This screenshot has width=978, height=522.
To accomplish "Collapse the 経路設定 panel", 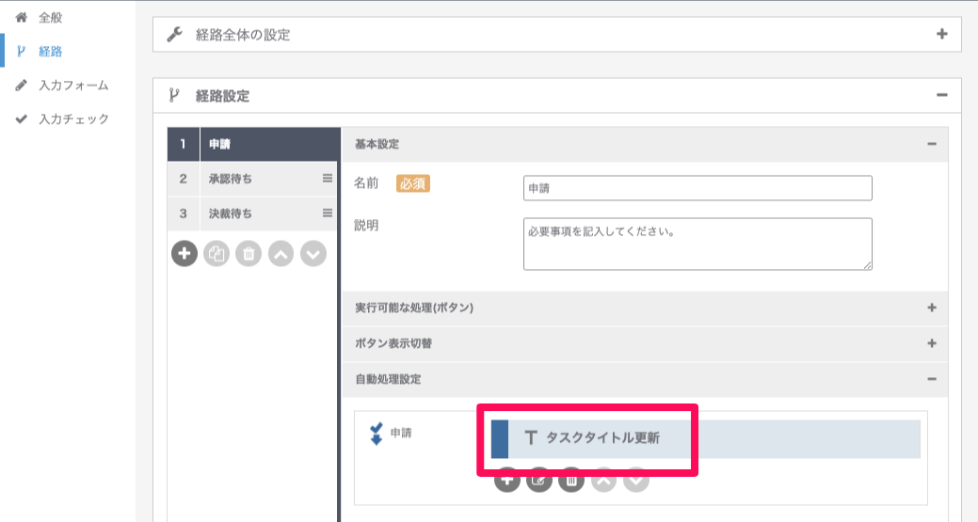I will [x=941, y=95].
